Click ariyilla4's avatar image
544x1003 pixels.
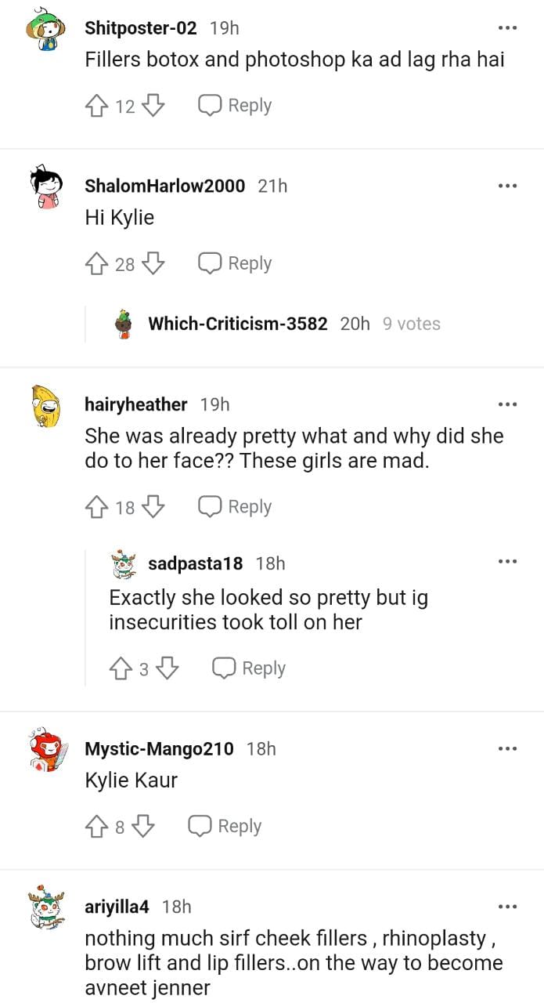(x=46, y=908)
